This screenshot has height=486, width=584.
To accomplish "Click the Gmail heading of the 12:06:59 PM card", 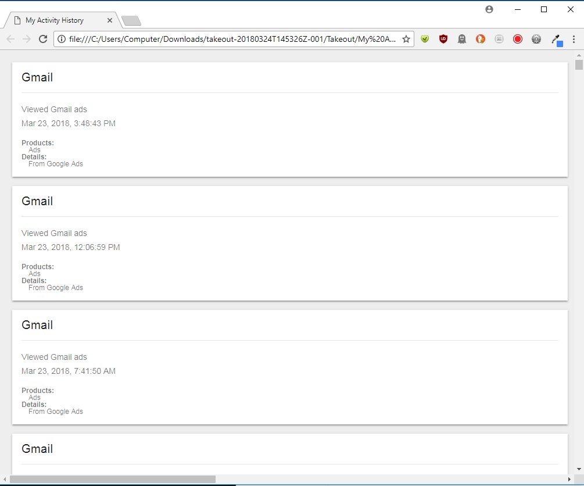I will pyautogui.click(x=37, y=201).
